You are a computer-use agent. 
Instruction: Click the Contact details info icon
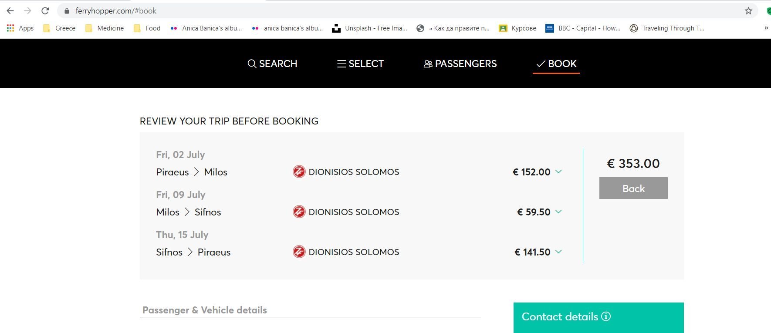[x=606, y=316]
